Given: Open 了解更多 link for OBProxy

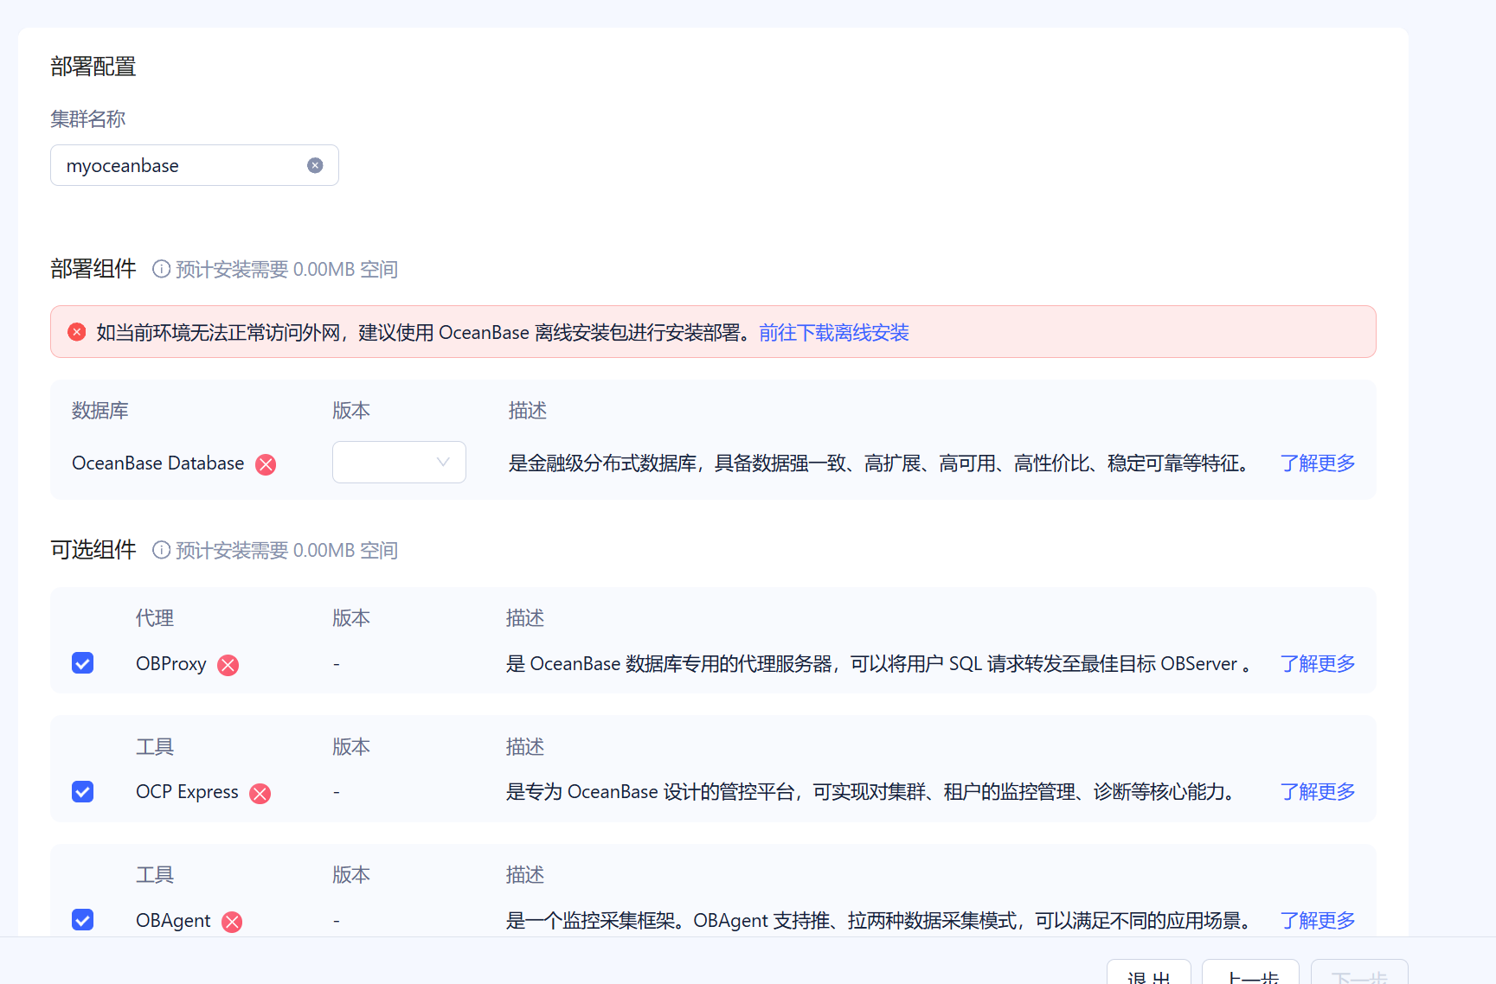Looking at the screenshot, I should [1318, 664].
